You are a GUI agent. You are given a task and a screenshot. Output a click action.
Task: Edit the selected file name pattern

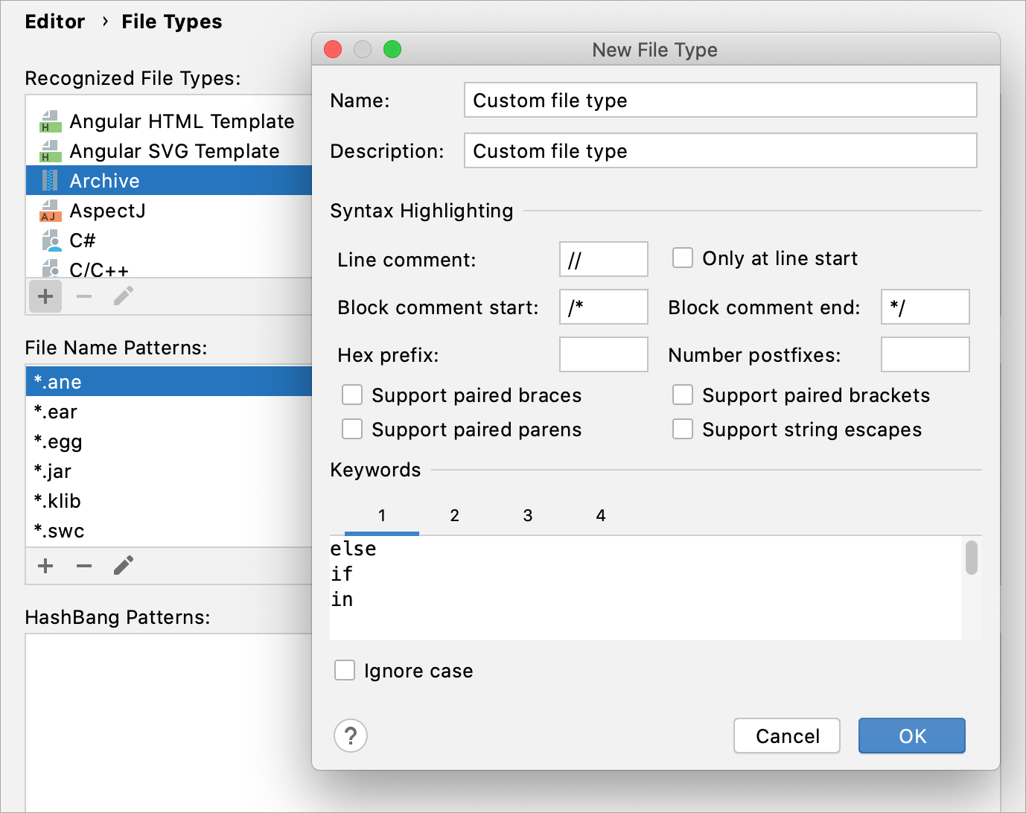click(124, 566)
